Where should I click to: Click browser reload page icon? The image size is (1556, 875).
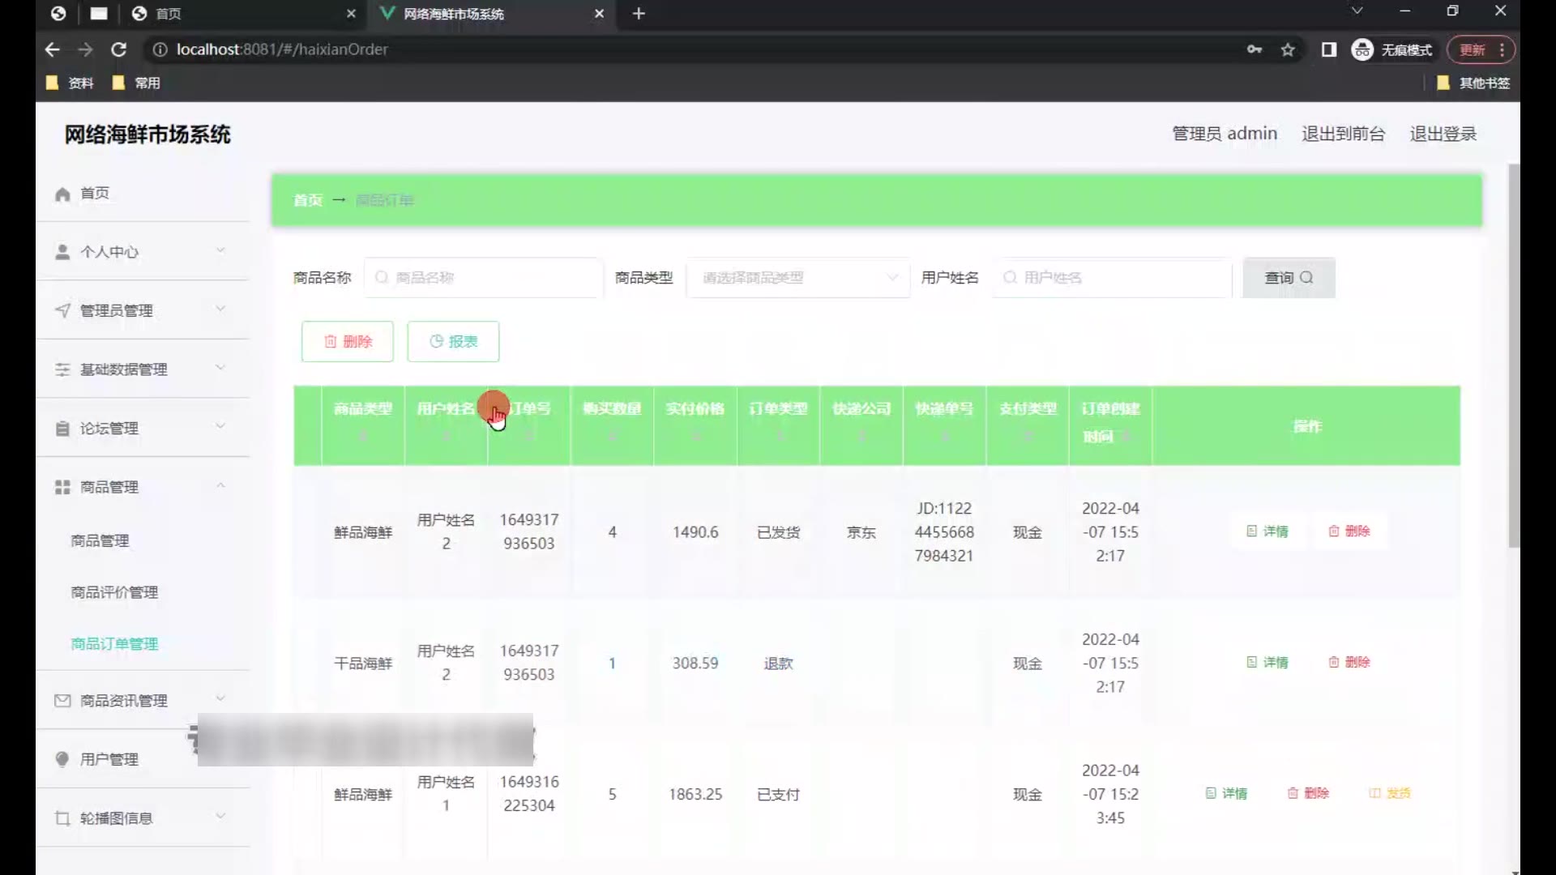119,50
